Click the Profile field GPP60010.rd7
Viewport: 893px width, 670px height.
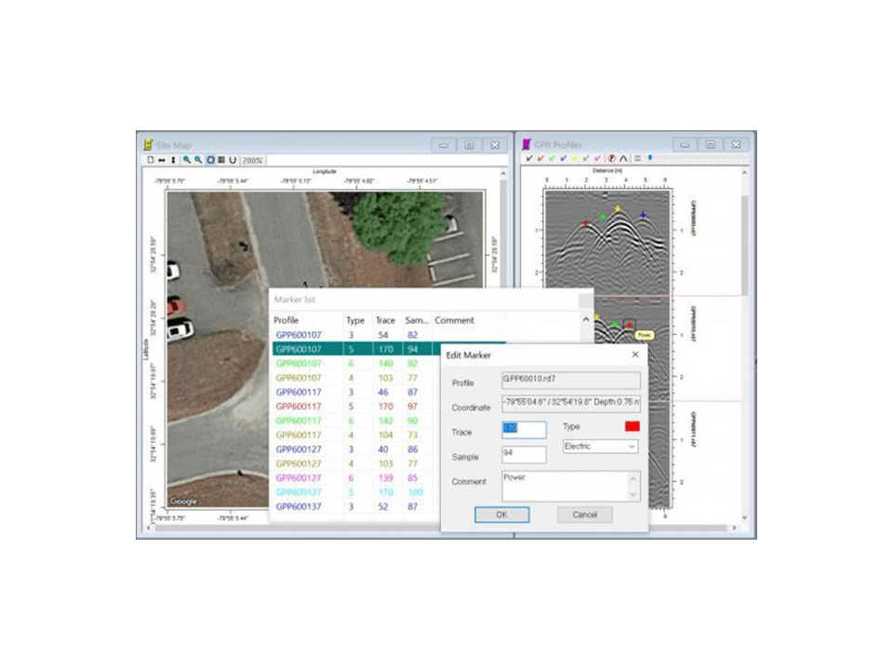coord(570,380)
